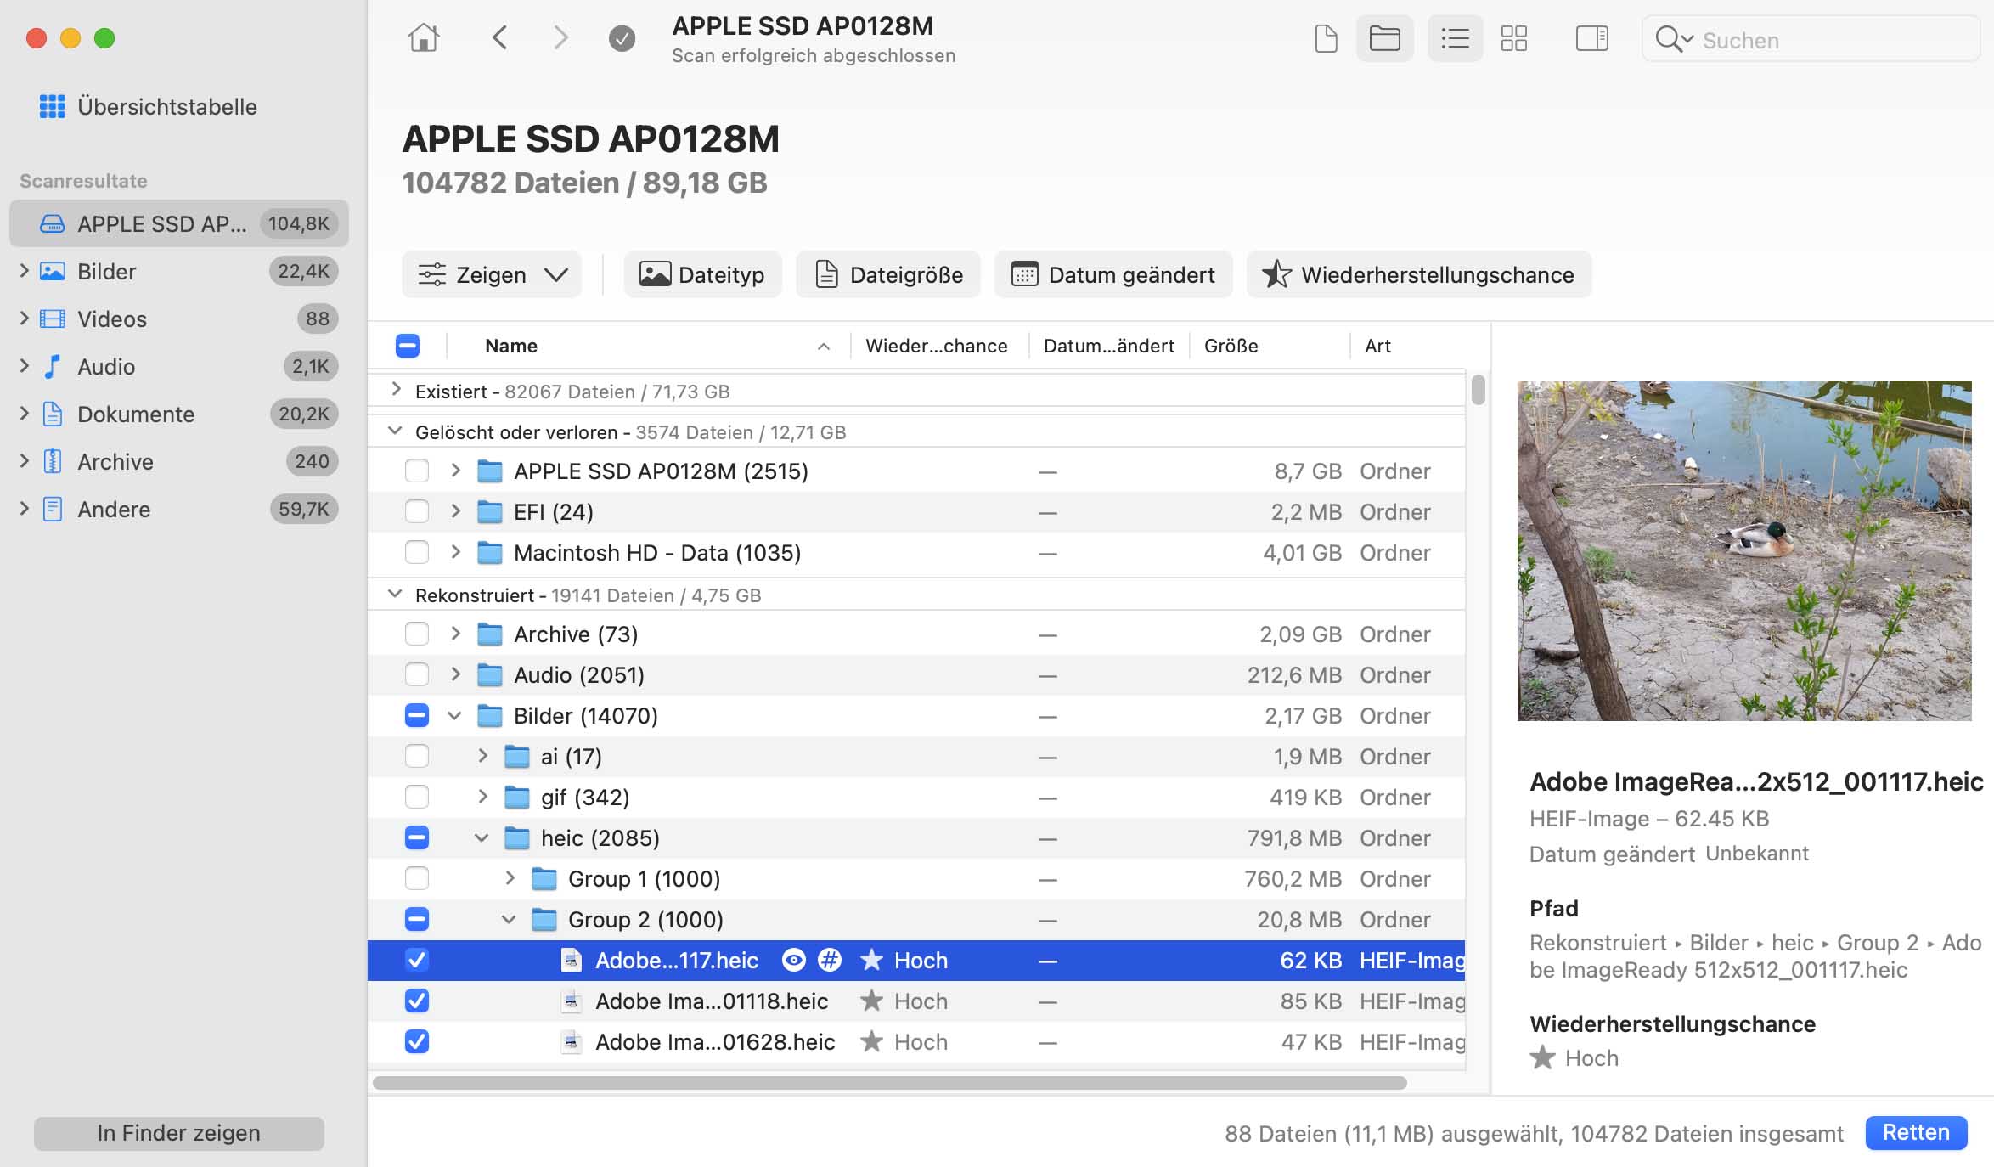Filter by Dateigröße
This screenshot has height=1167, width=1994.
pos(887,274)
